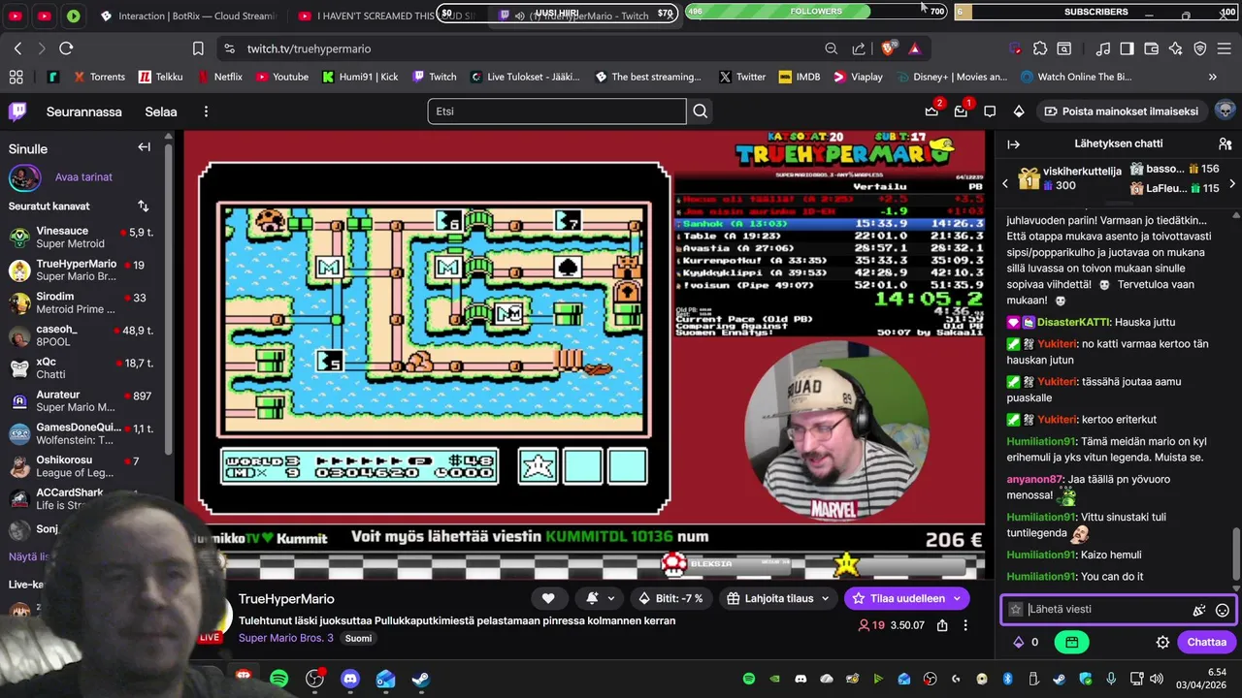
Task: Open the Humi91 Kick bookmark
Action: click(360, 77)
